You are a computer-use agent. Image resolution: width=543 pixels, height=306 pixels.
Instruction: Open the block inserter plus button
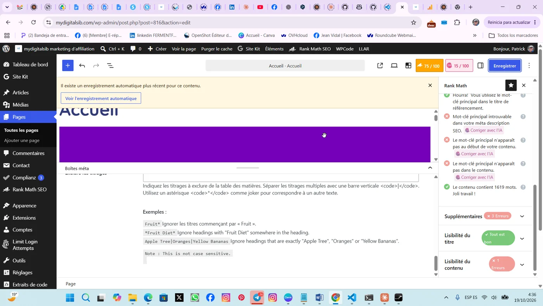point(67,66)
